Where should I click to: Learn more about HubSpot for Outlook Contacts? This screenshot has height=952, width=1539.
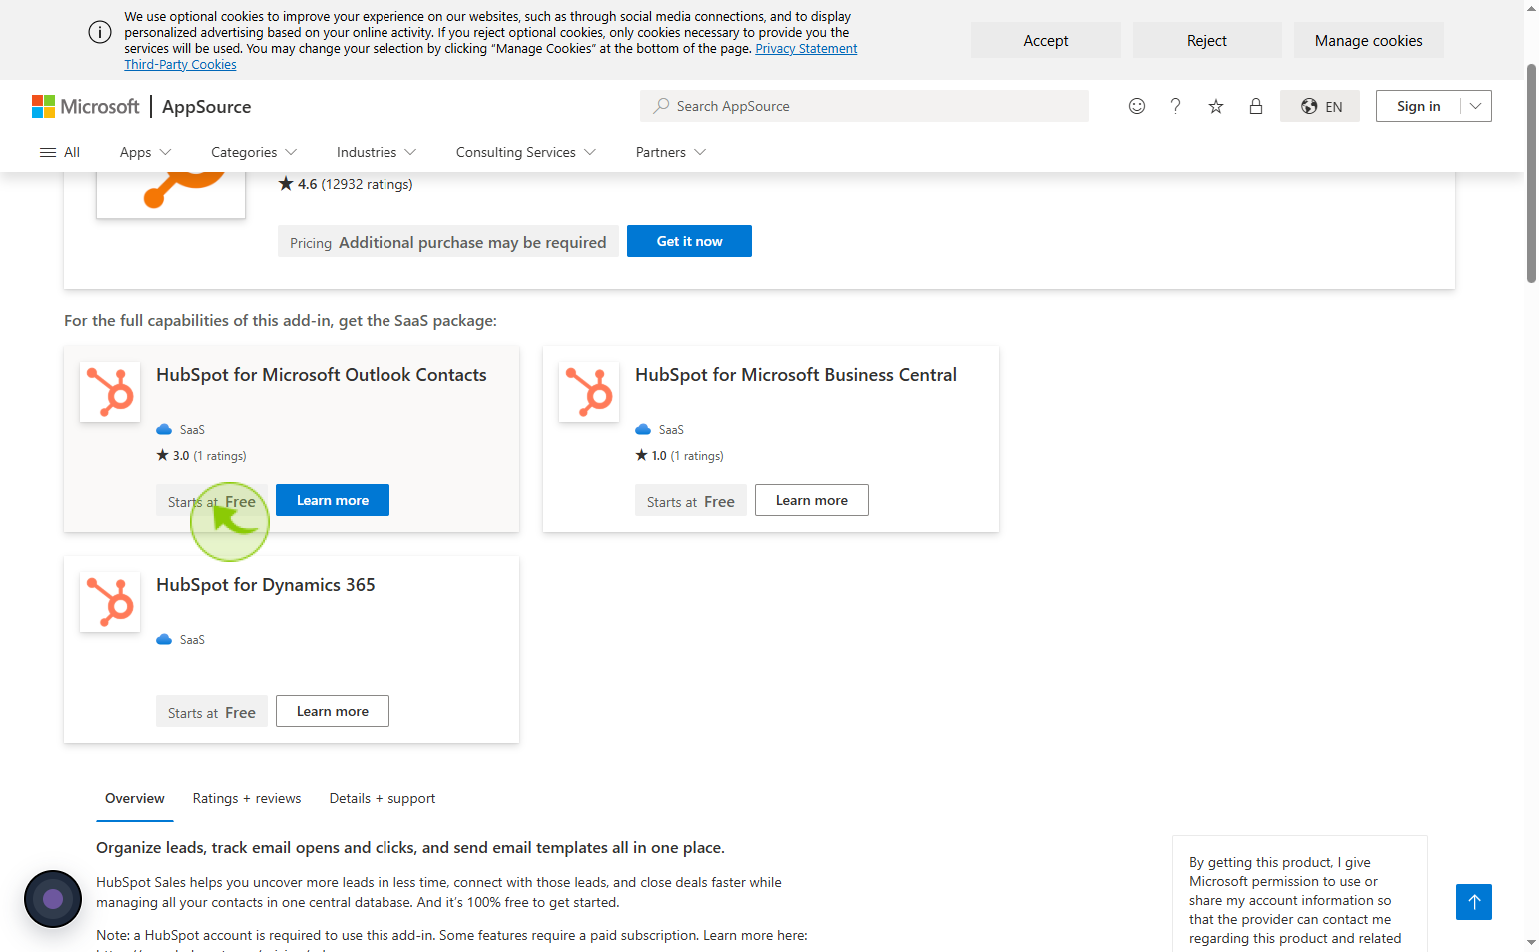click(333, 500)
